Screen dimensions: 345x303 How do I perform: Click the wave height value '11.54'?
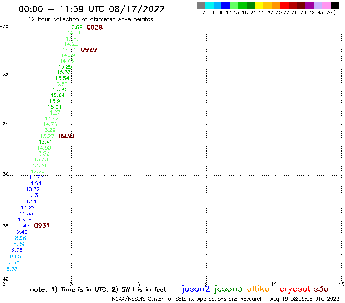(29, 201)
